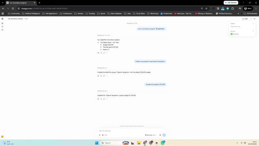The height and width of the screenshot is (146, 259).
Task: Bookmark this page with the star icon
Action: point(206,8)
